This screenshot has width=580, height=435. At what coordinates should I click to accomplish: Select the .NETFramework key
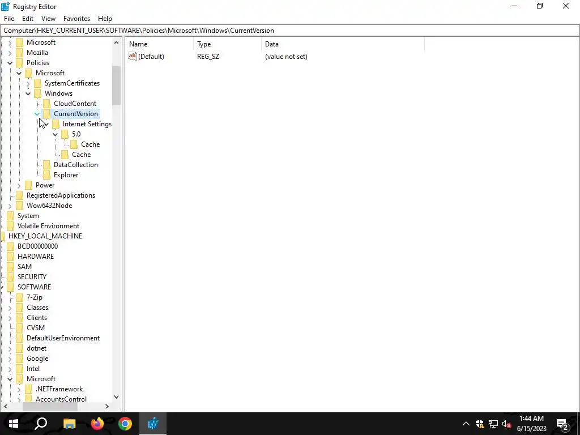point(59,389)
